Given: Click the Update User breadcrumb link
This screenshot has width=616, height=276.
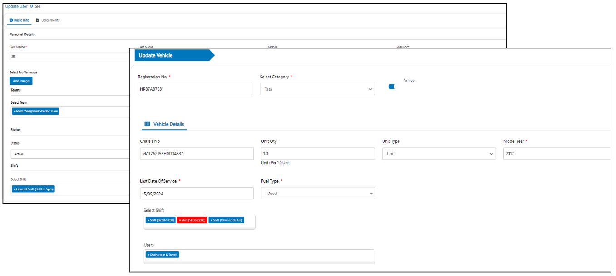Looking at the screenshot, I should pyautogui.click(x=16, y=6).
